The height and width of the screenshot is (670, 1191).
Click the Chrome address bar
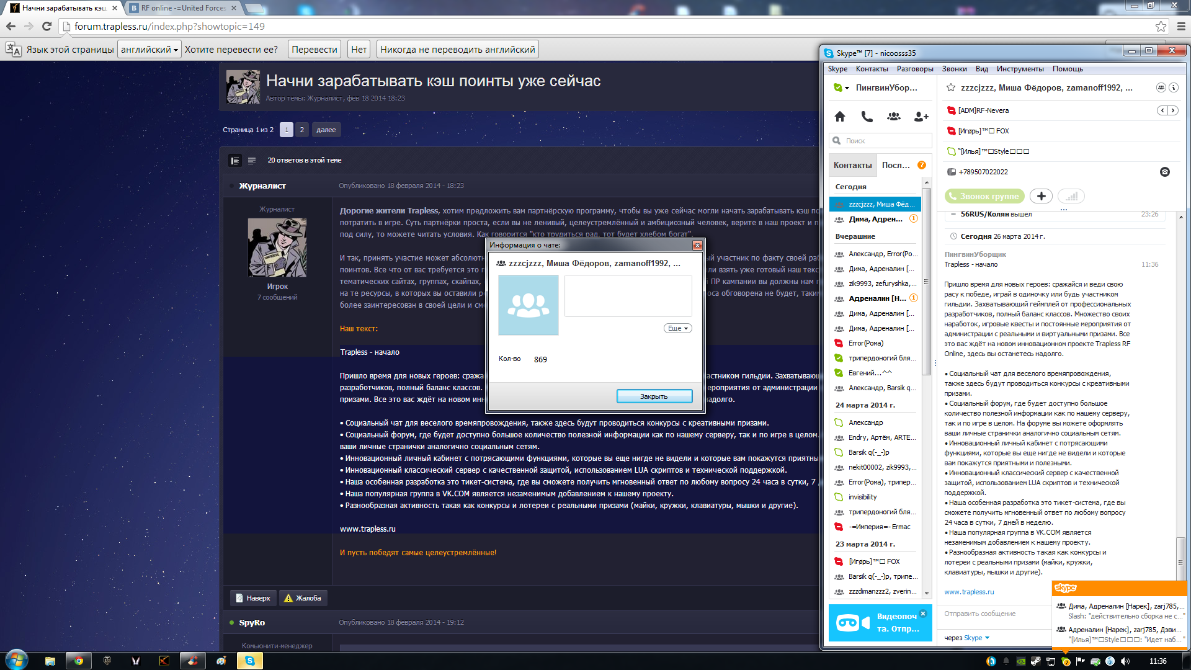[608, 26]
